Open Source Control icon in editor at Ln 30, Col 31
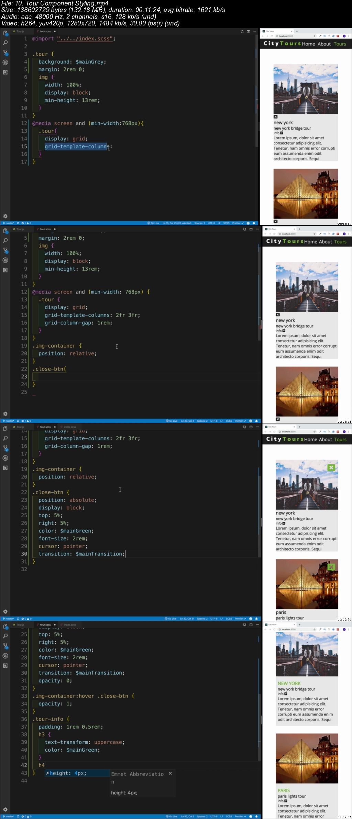Image resolution: width=352 pixels, height=819 pixels. tap(5, 448)
